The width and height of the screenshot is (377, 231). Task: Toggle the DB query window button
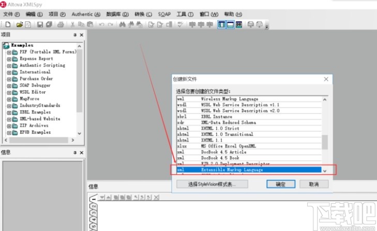click(239, 24)
